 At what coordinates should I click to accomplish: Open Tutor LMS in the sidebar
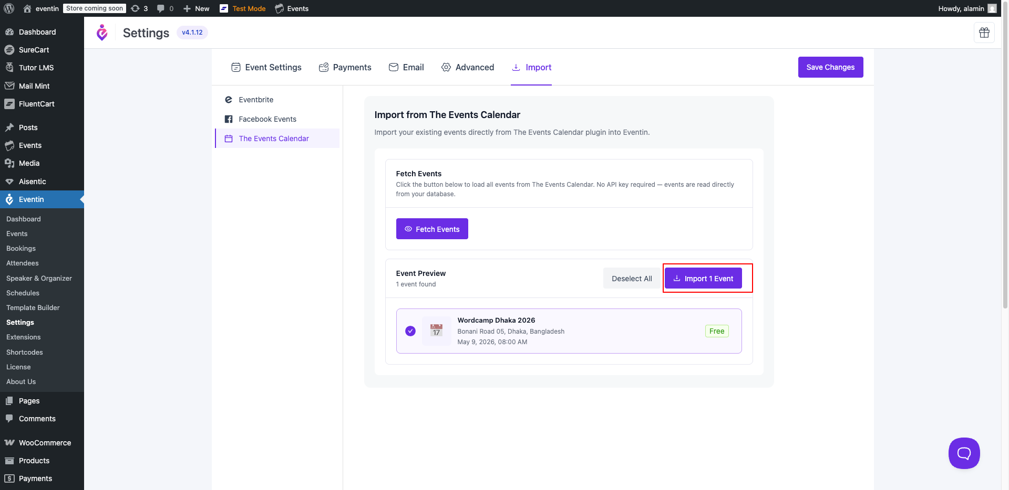coord(42,68)
